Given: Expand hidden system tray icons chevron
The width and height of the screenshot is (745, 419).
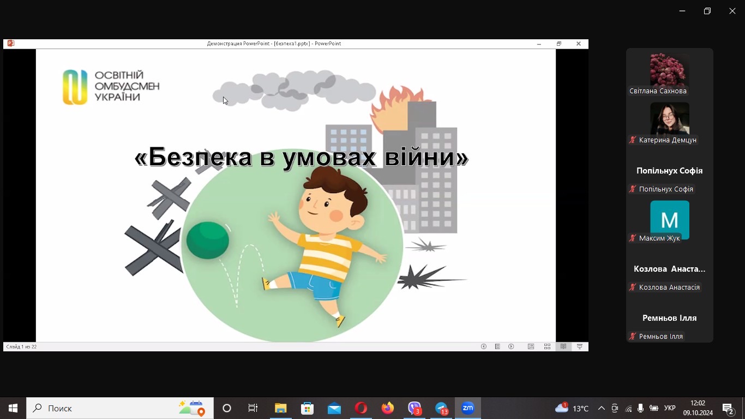Looking at the screenshot, I should coord(602,408).
